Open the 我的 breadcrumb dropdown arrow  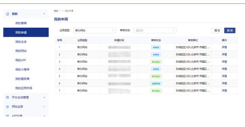pos(60,11)
